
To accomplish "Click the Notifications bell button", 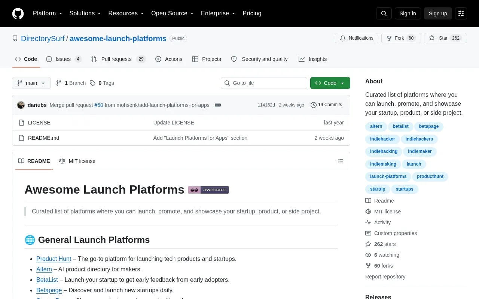I will [x=357, y=38].
